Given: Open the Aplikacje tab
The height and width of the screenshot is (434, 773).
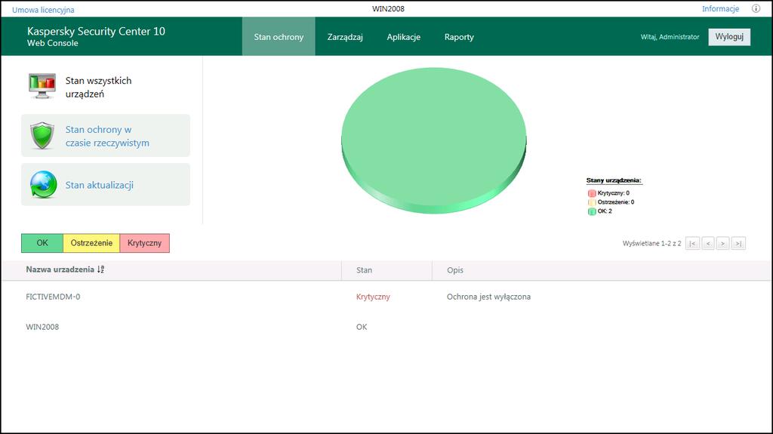Looking at the screenshot, I should click(403, 36).
